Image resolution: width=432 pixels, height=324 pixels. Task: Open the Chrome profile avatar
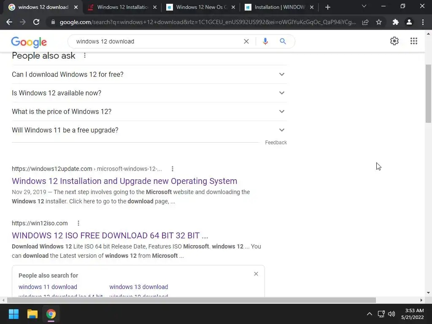click(409, 22)
